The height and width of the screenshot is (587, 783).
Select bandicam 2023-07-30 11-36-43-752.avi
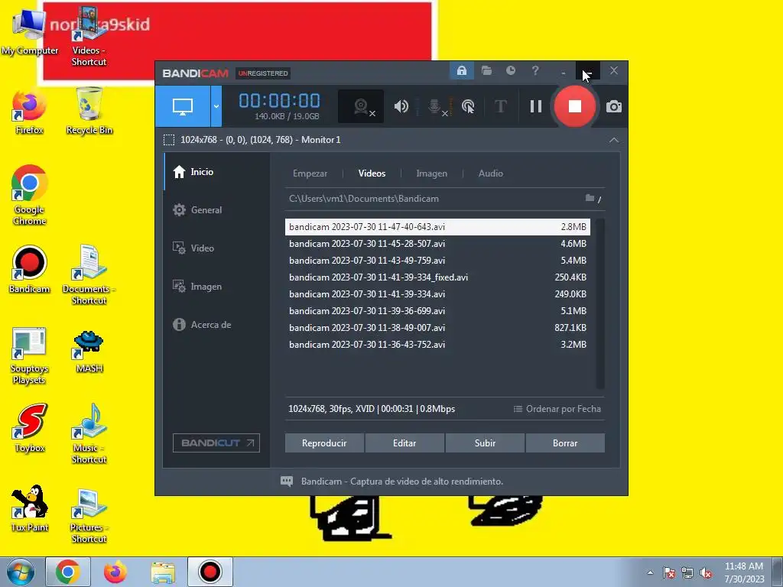[x=437, y=345]
